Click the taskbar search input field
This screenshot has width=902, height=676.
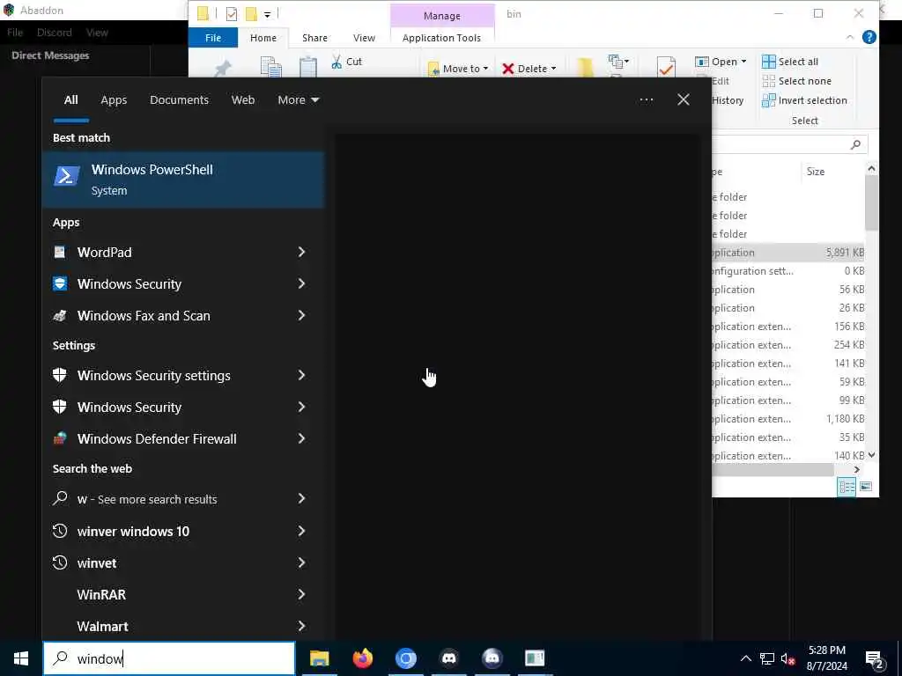169,658
